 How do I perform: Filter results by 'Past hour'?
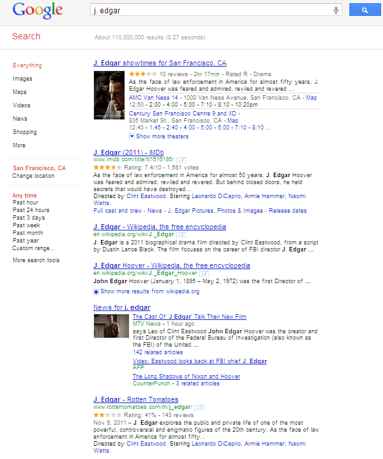pyautogui.click(x=25, y=203)
